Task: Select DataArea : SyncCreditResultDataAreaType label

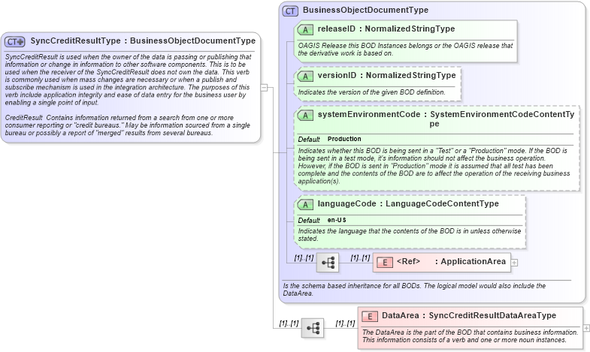Action: point(469,315)
